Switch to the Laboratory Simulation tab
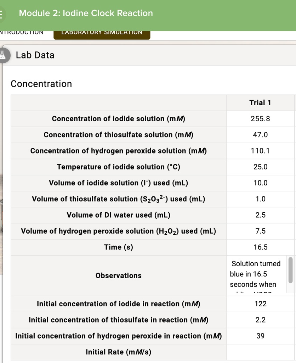The width and height of the screenshot is (296, 363). coord(102,33)
